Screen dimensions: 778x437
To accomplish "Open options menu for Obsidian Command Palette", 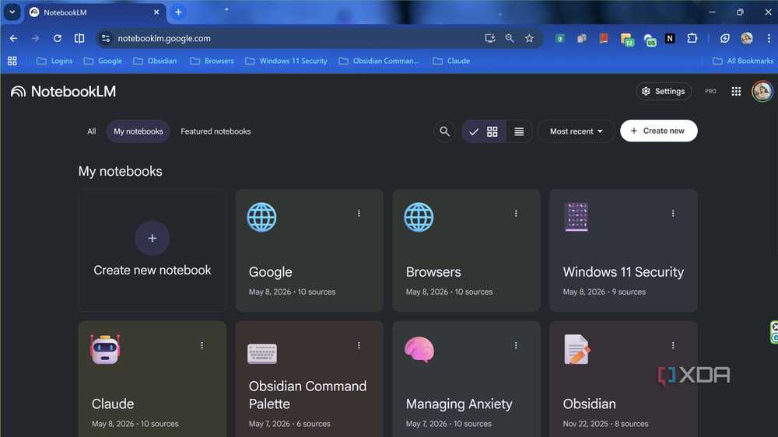I will tap(359, 345).
